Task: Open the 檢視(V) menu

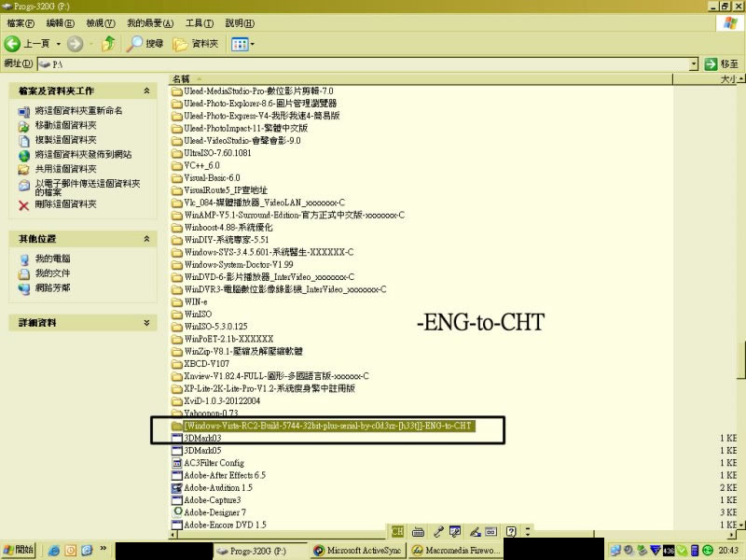Action: pyautogui.click(x=101, y=22)
